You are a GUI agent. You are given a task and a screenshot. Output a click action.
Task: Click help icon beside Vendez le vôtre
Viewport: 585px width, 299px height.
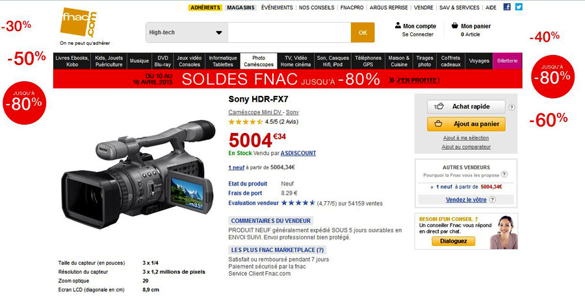(492, 200)
